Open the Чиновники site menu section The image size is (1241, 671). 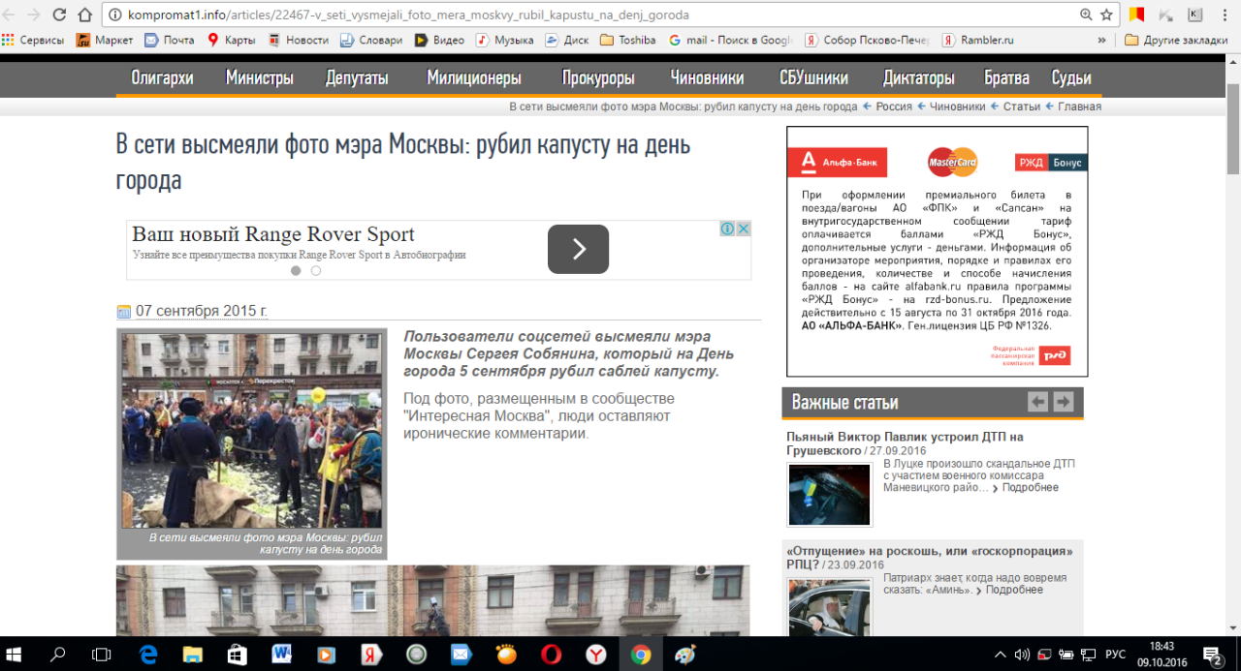(x=707, y=78)
